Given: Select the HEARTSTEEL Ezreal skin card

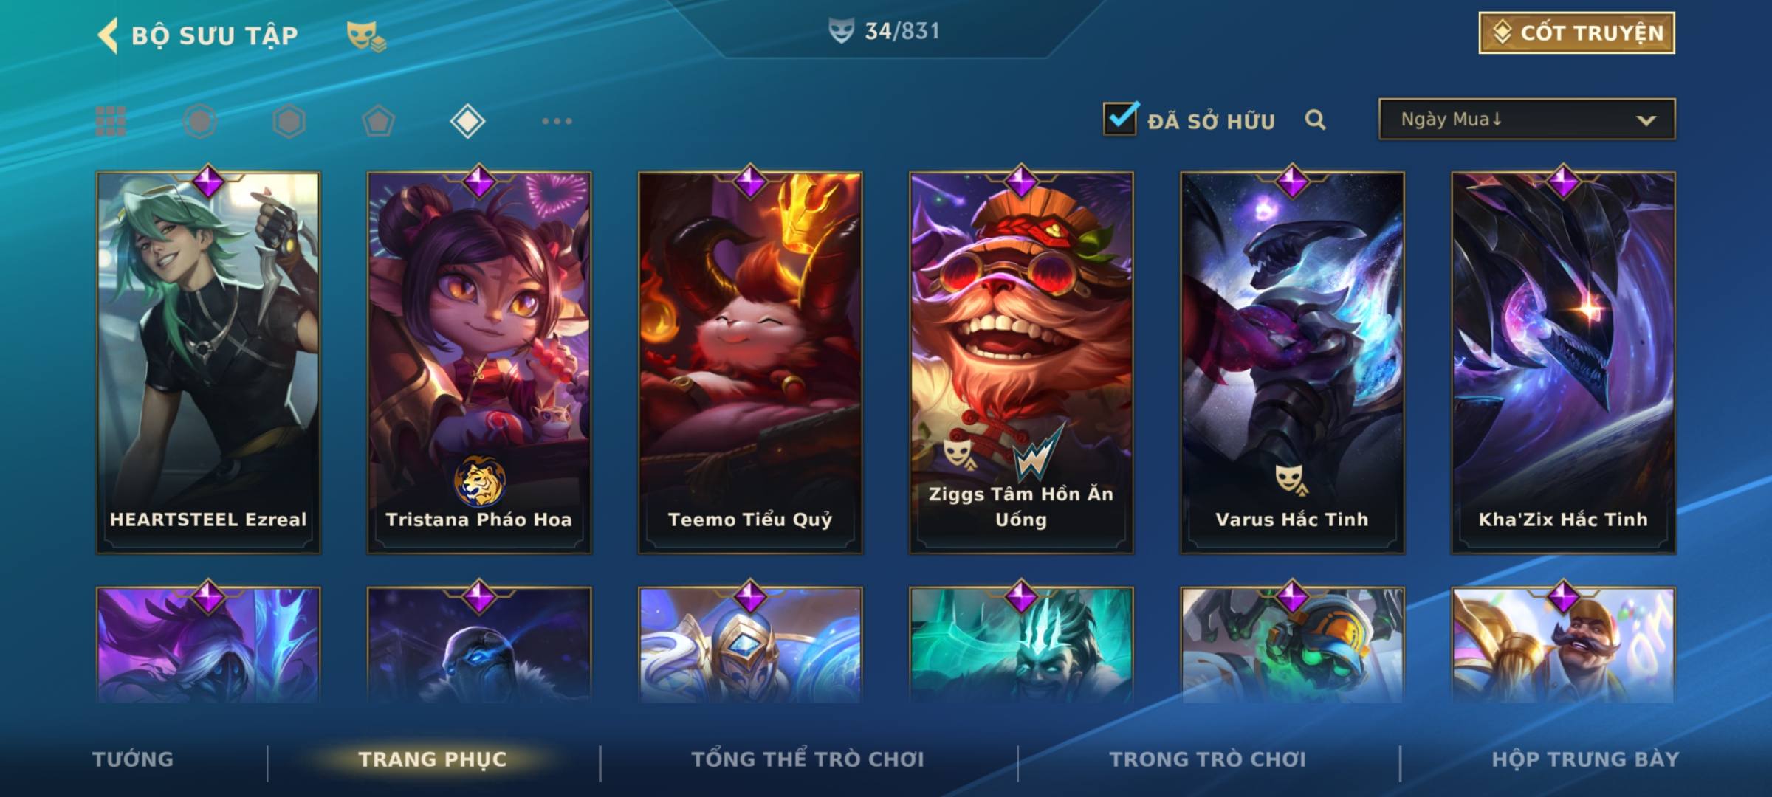Looking at the screenshot, I should (208, 362).
